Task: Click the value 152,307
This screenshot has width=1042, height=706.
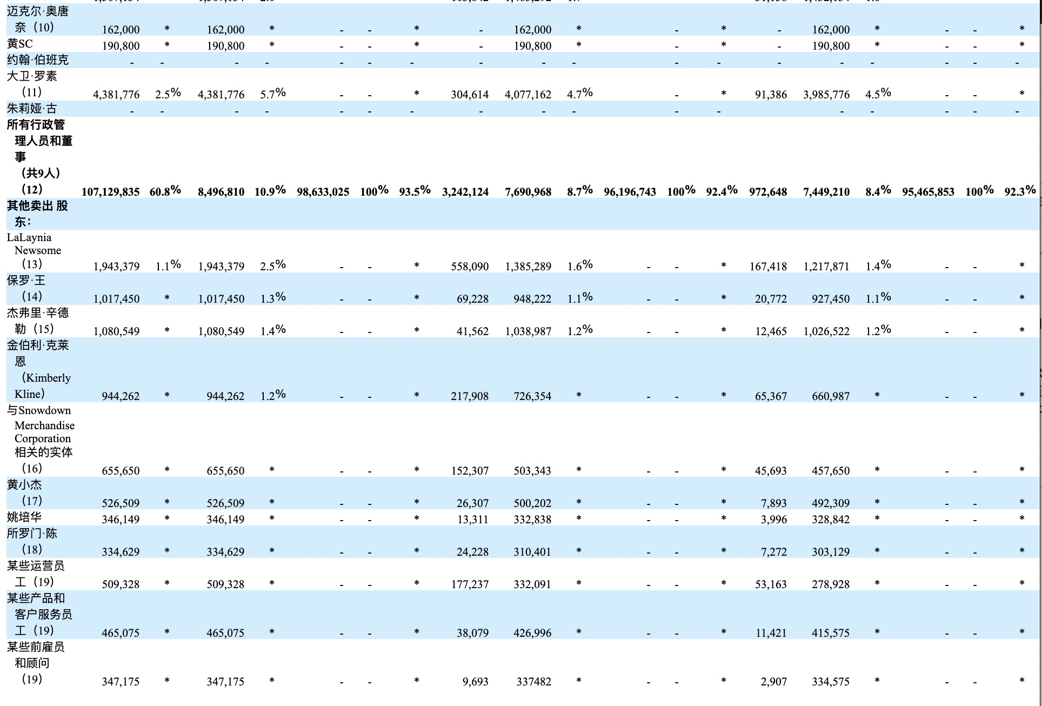Action: (470, 471)
